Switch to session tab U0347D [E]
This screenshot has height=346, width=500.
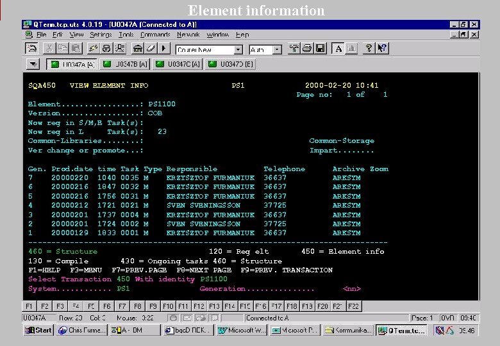click(230, 64)
